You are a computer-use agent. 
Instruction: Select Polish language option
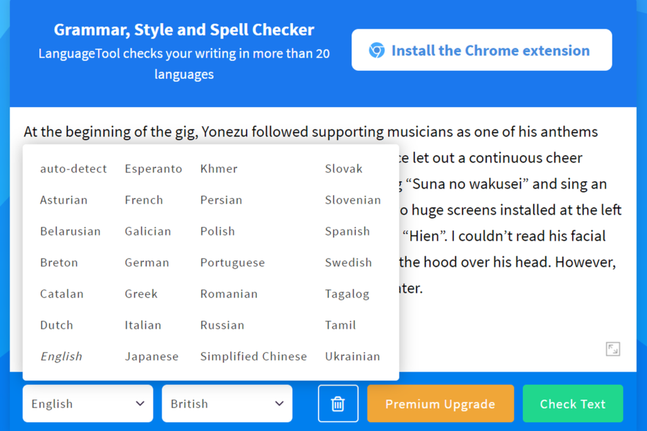[217, 231]
